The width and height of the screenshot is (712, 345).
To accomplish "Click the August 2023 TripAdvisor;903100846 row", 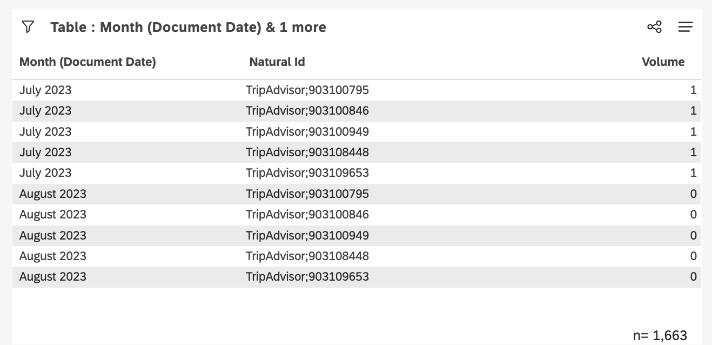I will [308, 214].
